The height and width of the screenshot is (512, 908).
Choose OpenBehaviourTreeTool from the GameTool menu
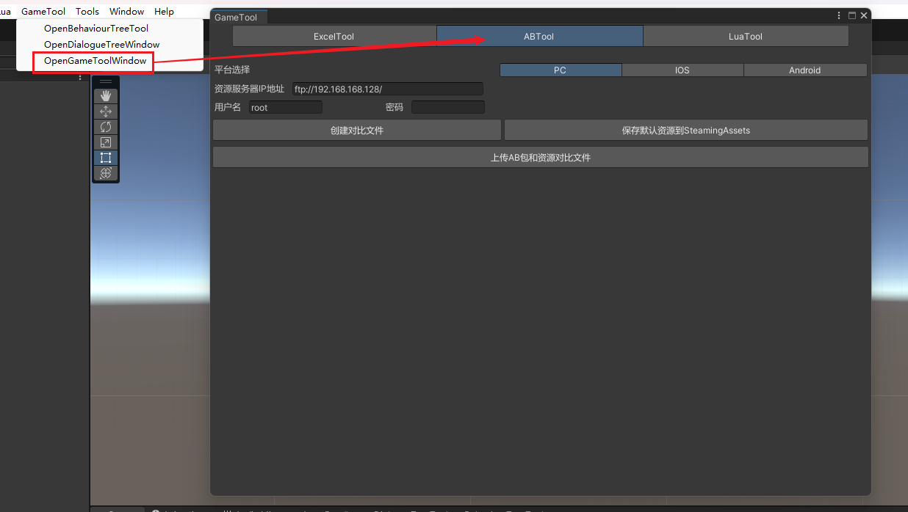(96, 28)
